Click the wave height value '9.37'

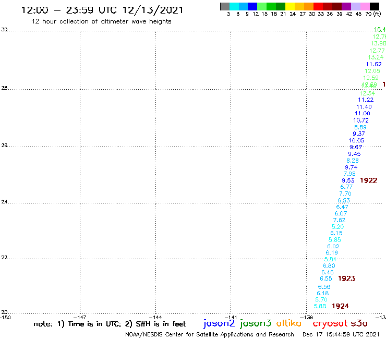click(359, 134)
